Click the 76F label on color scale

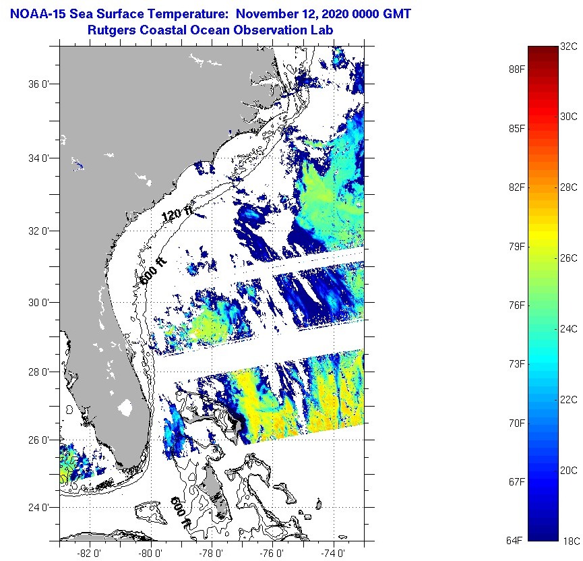pyautogui.click(x=517, y=305)
